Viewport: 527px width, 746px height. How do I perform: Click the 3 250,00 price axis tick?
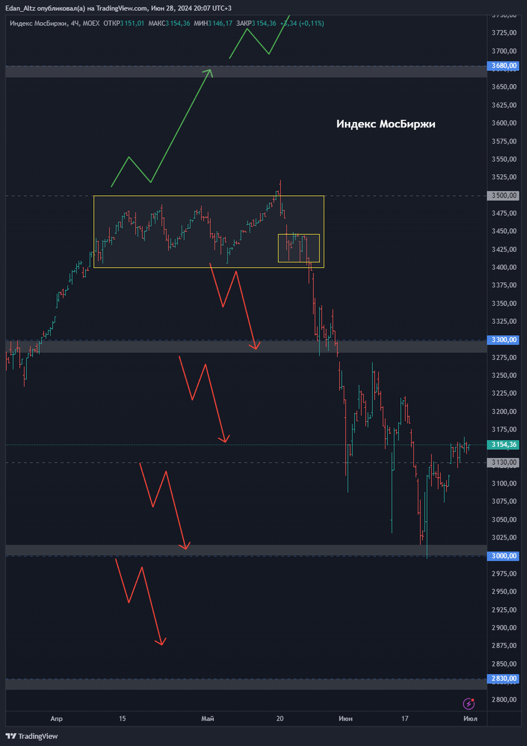[x=504, y=375]
